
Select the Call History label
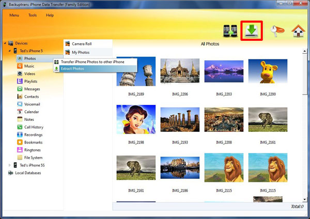(34, 127)
